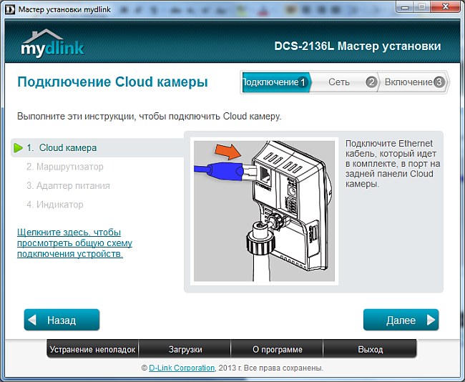Click the right arrow on Далее button
Screen dimensions: 465x382
pos(430,320)
